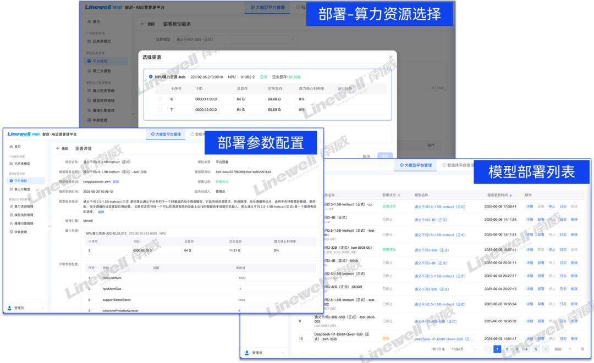Click 编辑 link after model description
This screenshot has height=363, width=594.
(101, 212)
